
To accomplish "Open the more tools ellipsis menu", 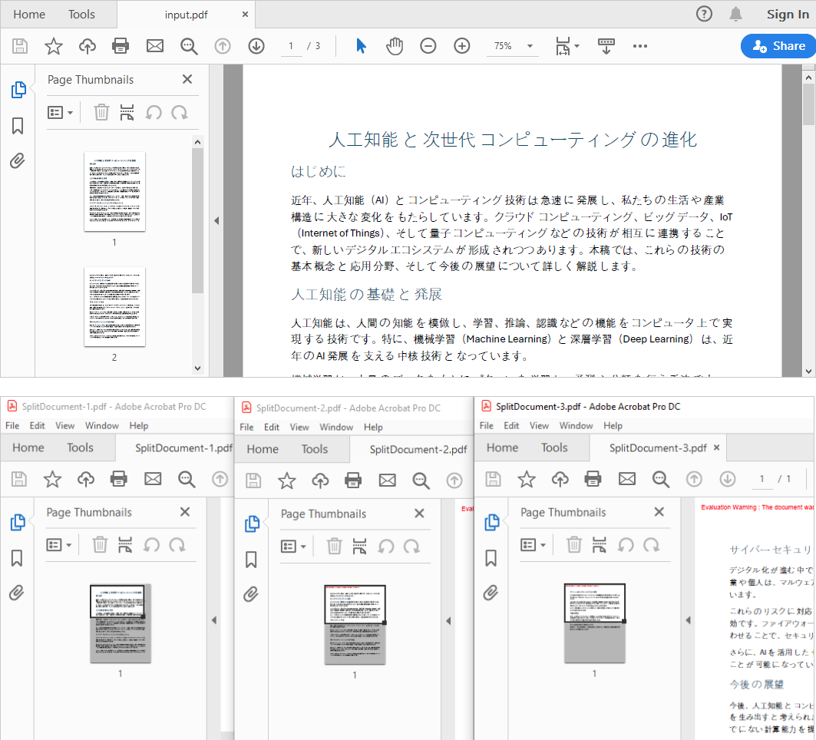I will 640,46.
